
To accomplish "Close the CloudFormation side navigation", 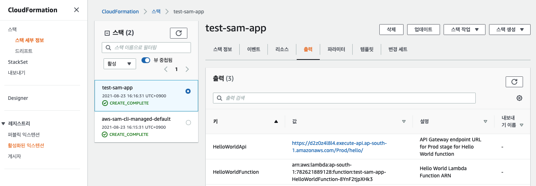I will pos(77,10).
